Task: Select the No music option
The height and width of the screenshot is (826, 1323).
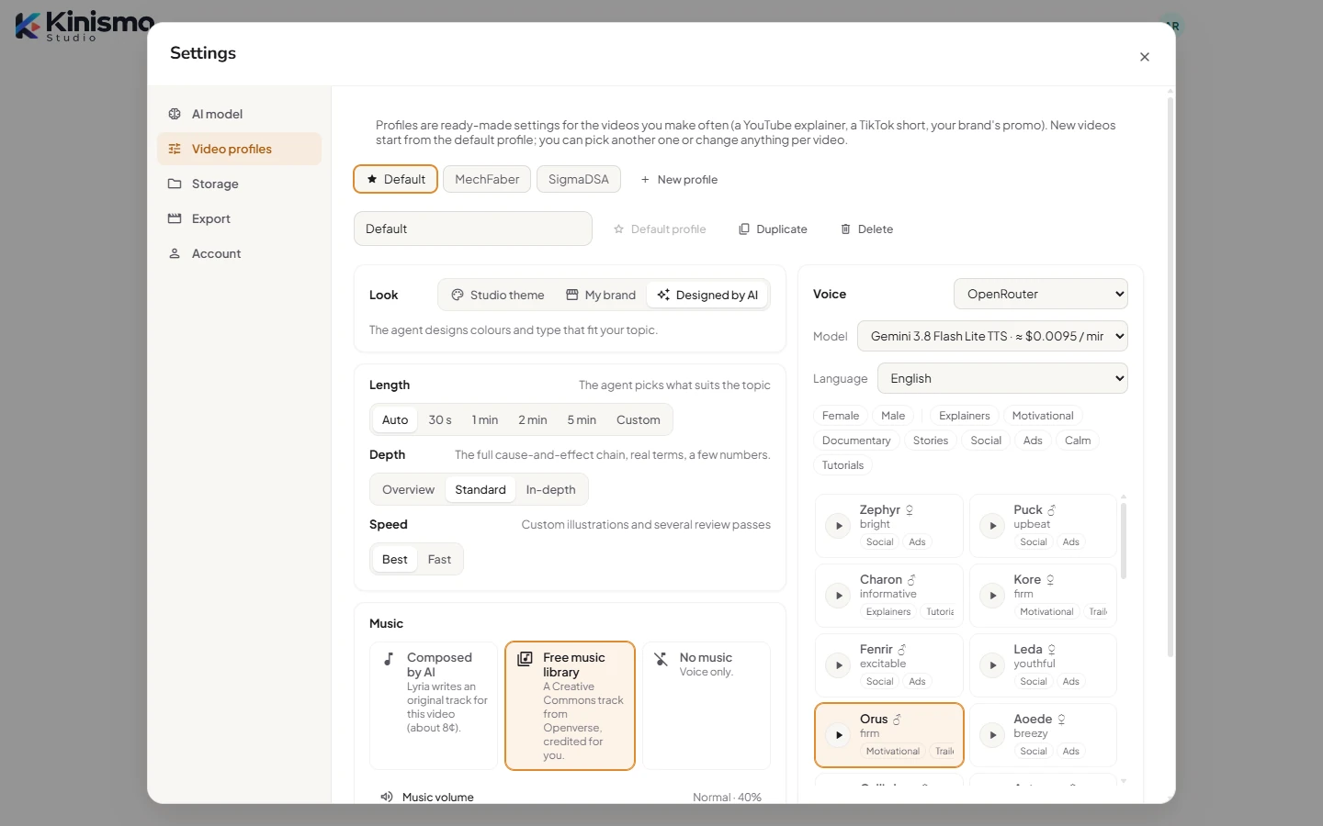Action: point(707,705)
